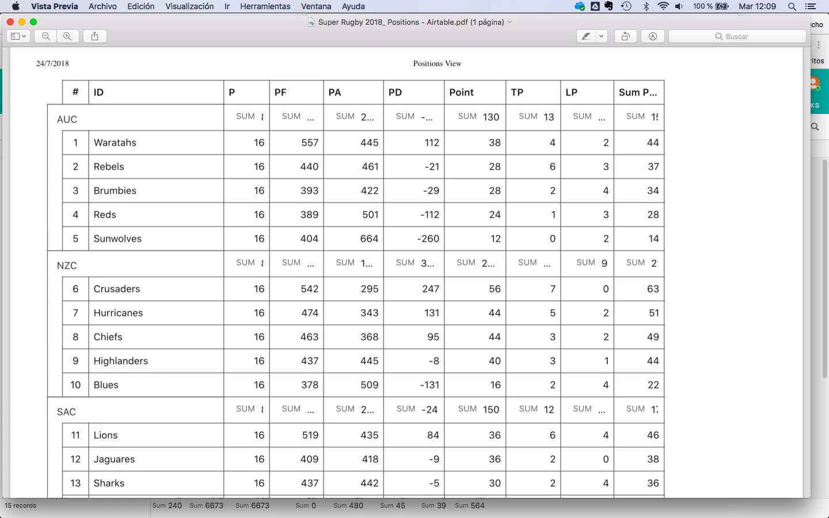Click the PA column header
The height and width of the screenshot is (518, 829).
click(353, 92)
